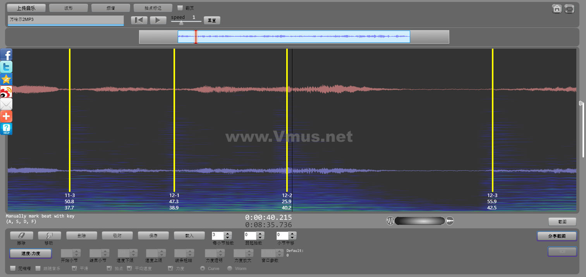Select the eraser (擦除) tool

(x=21, y=235)
